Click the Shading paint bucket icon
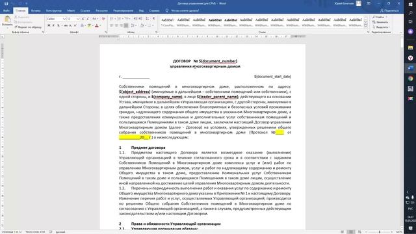416x234 pixels. (x=142, y=25)
